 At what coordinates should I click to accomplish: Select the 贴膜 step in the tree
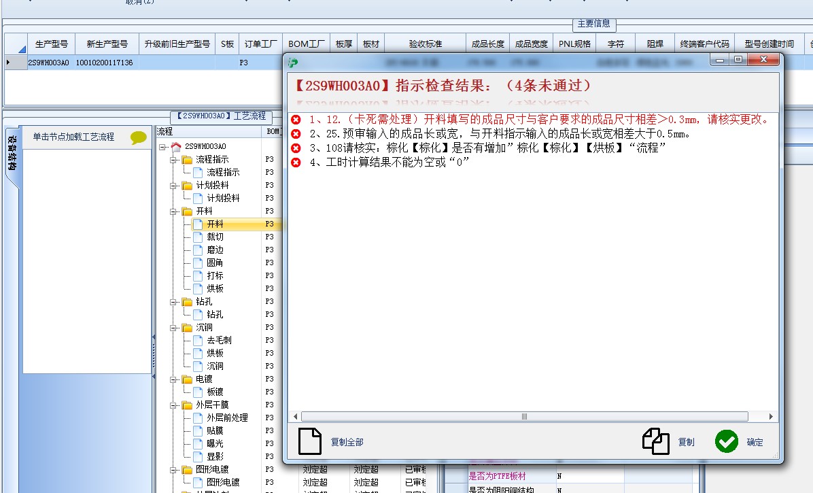click(215, 431)
